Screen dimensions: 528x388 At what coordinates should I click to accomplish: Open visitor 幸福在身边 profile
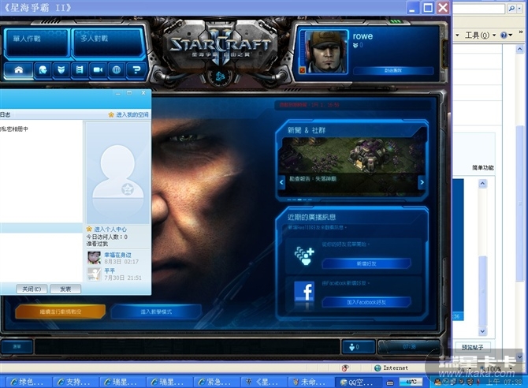coord(117,255)
